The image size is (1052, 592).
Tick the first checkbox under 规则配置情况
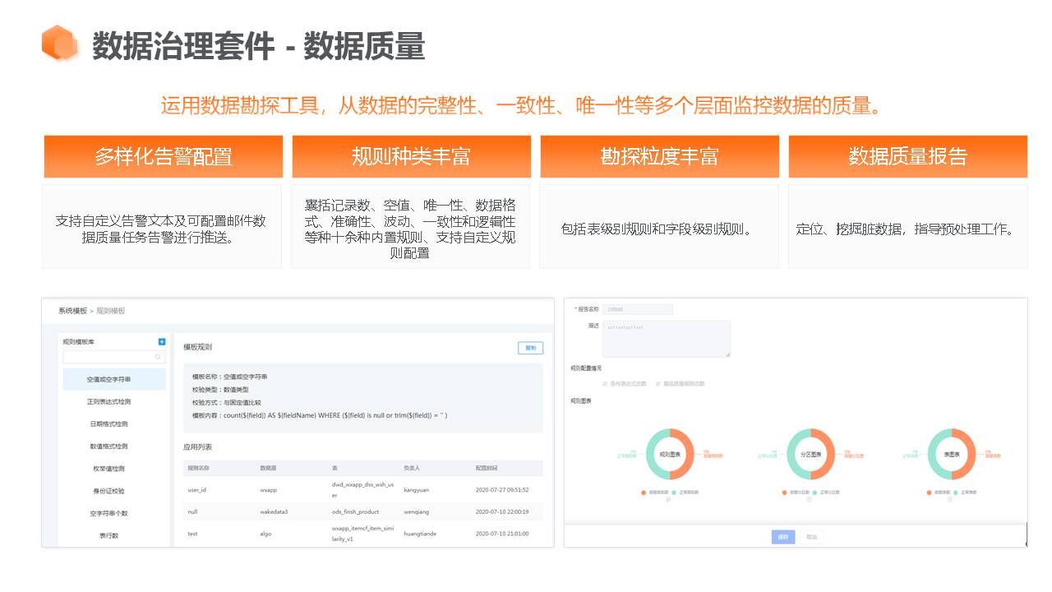[x=606, y=384]
